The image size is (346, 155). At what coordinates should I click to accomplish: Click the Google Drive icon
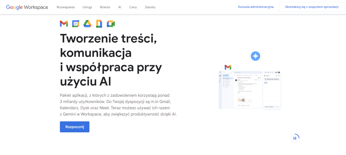(x=87, y=24)
